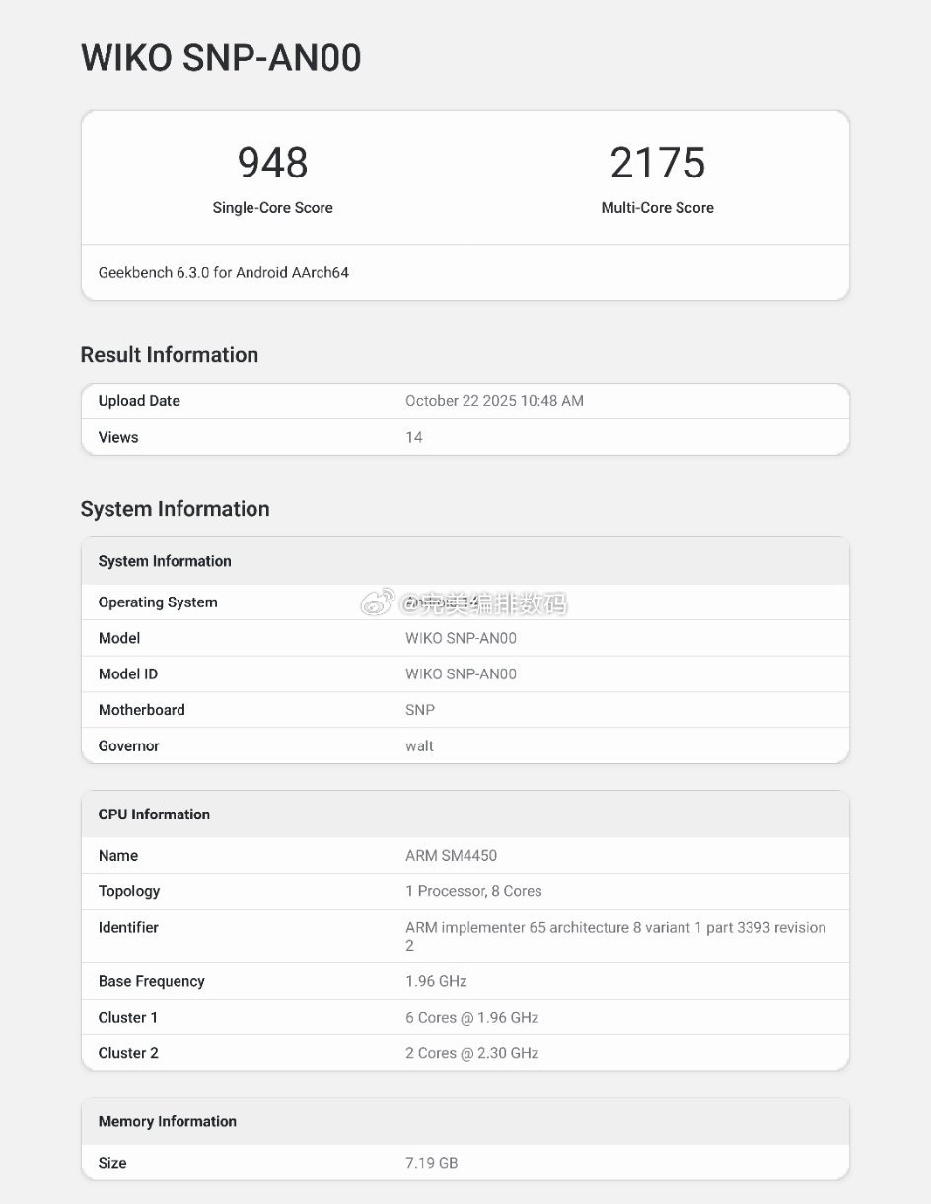The height and width of the screenshot is (1204, 931).
Task: Click the Result Information heading
Action: 170,355
